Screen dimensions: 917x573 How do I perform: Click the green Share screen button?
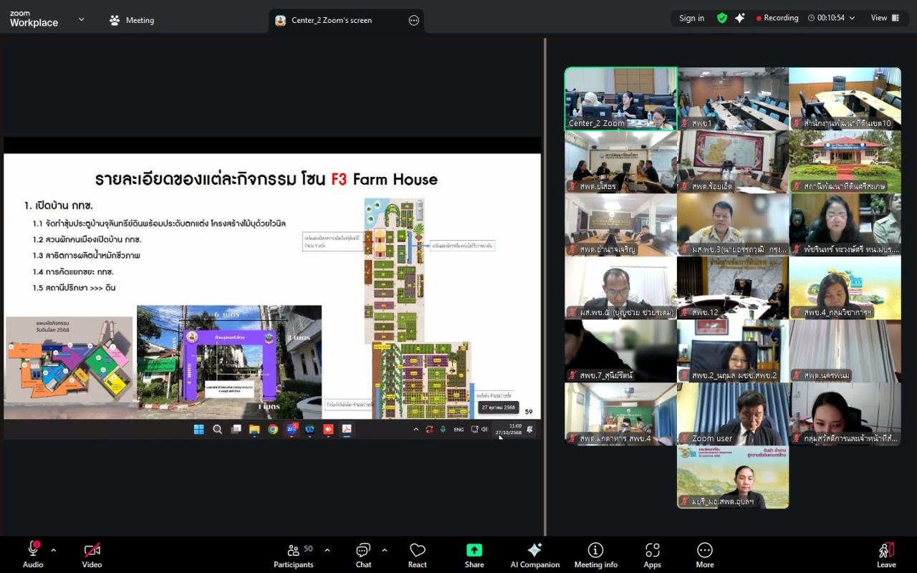click(474, 554)
